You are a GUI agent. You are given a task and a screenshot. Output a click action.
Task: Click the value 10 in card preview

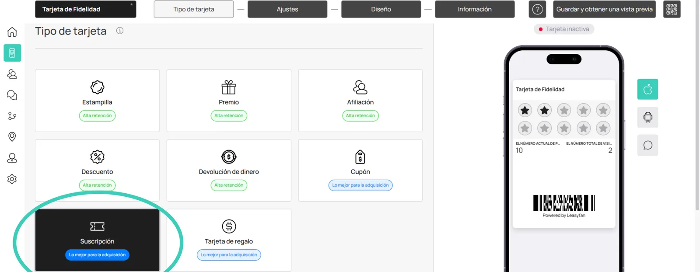[x=519, y=150]
